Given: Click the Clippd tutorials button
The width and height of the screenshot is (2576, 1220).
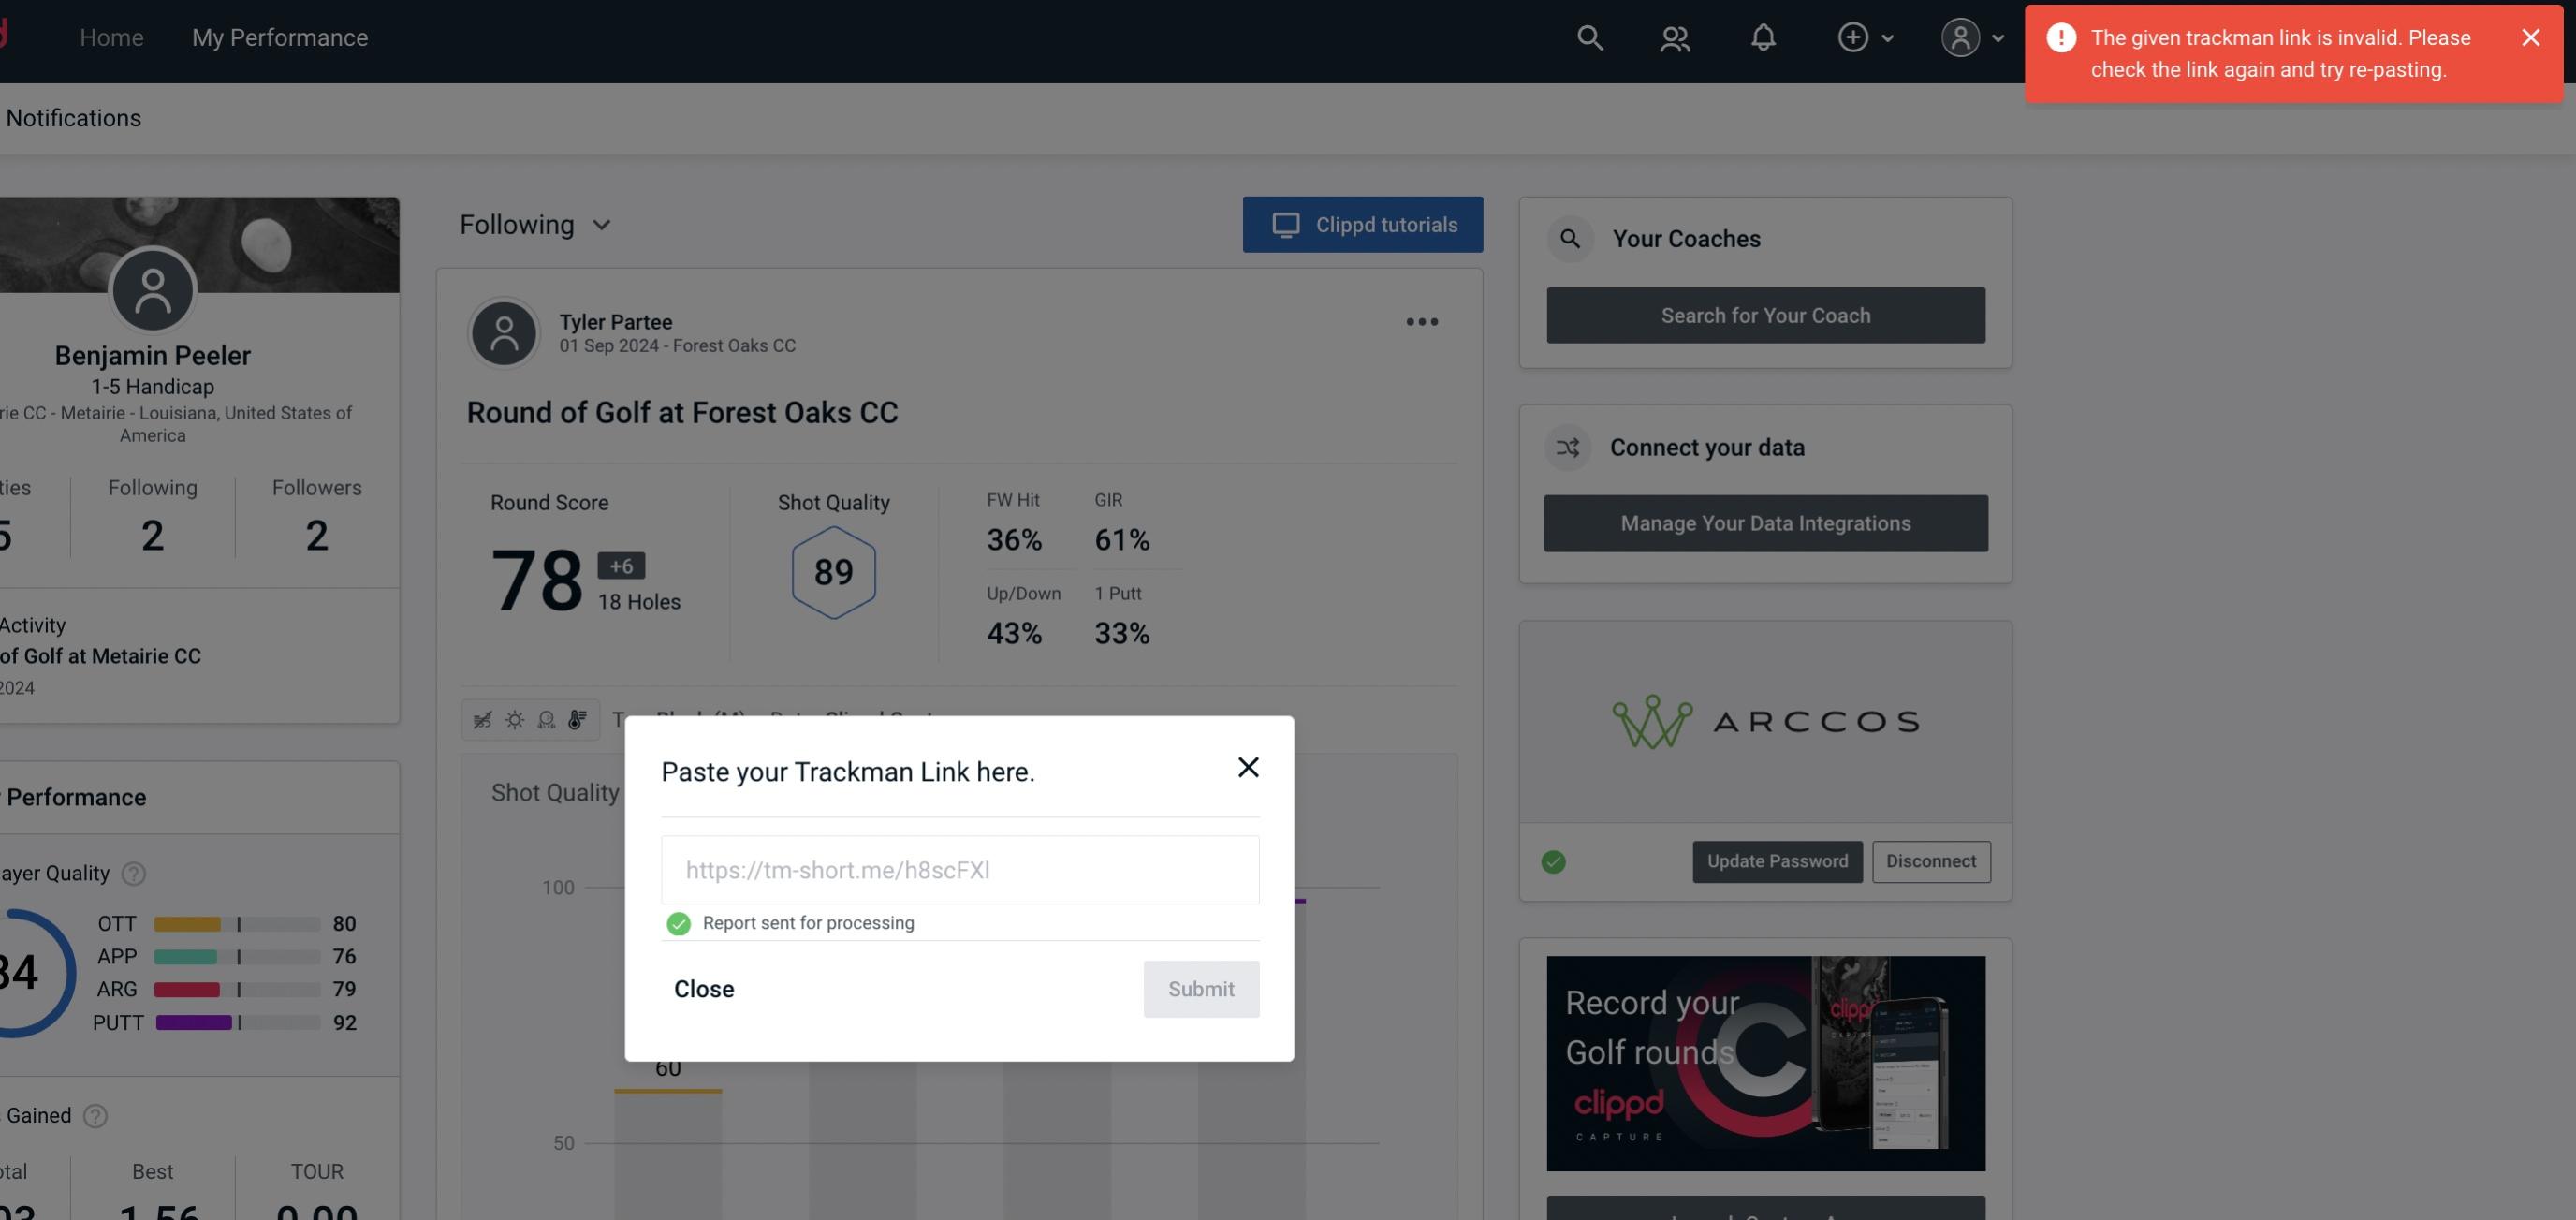Looking at the screenshot, I should pyautogui.click(x=1364, y=224).
